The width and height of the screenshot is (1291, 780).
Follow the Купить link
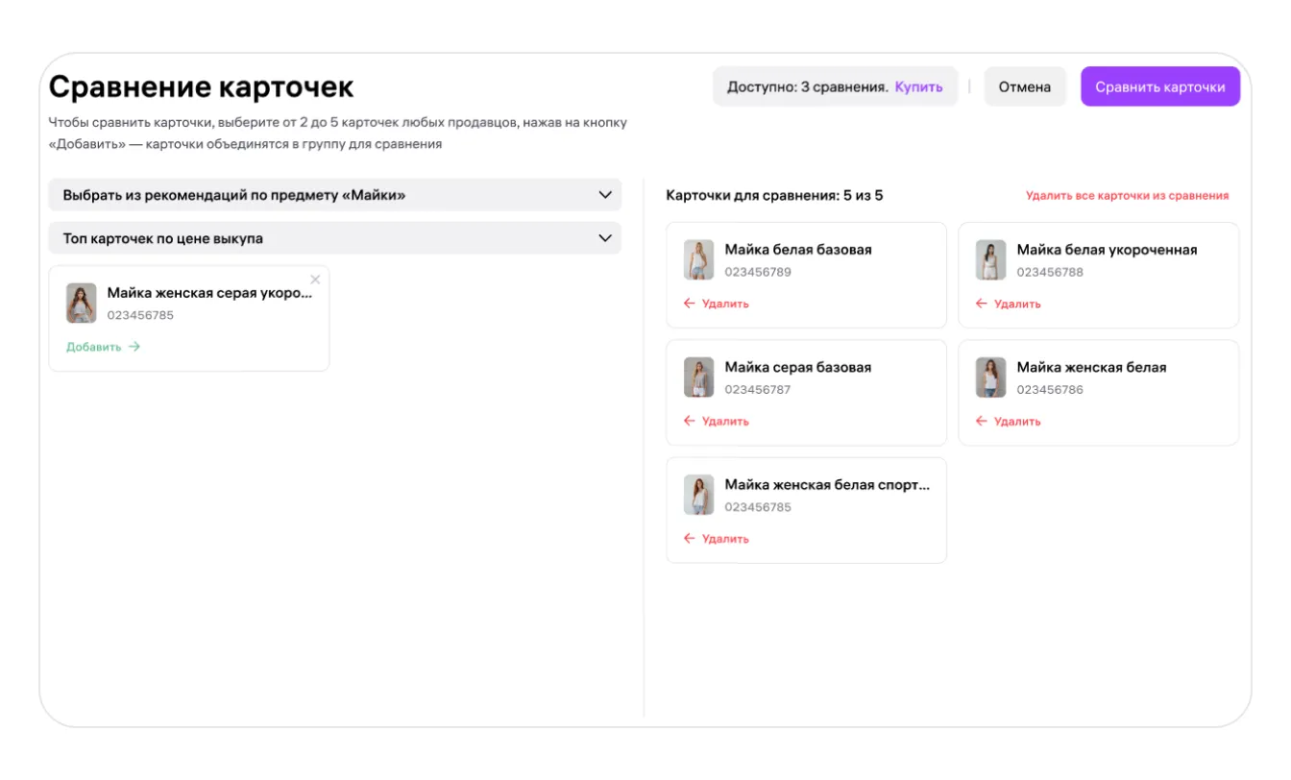coord(918,86)
